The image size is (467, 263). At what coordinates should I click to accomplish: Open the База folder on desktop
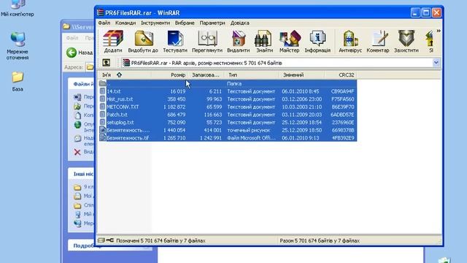18,81
